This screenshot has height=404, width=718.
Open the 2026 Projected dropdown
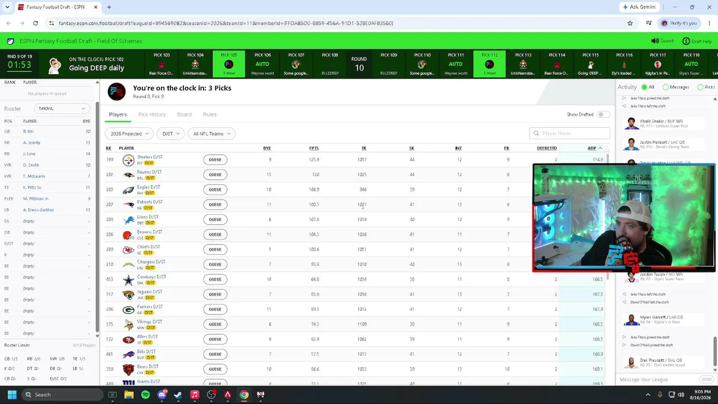(130, 134)
